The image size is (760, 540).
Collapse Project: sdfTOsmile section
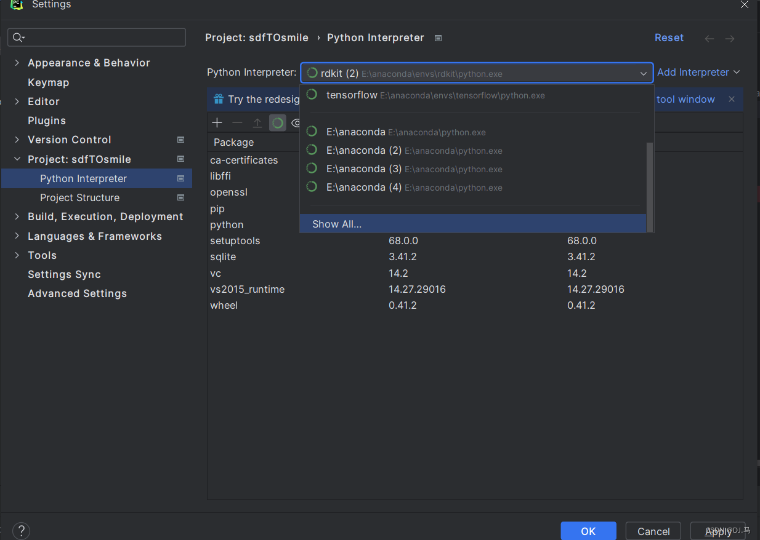pos(17,159)
